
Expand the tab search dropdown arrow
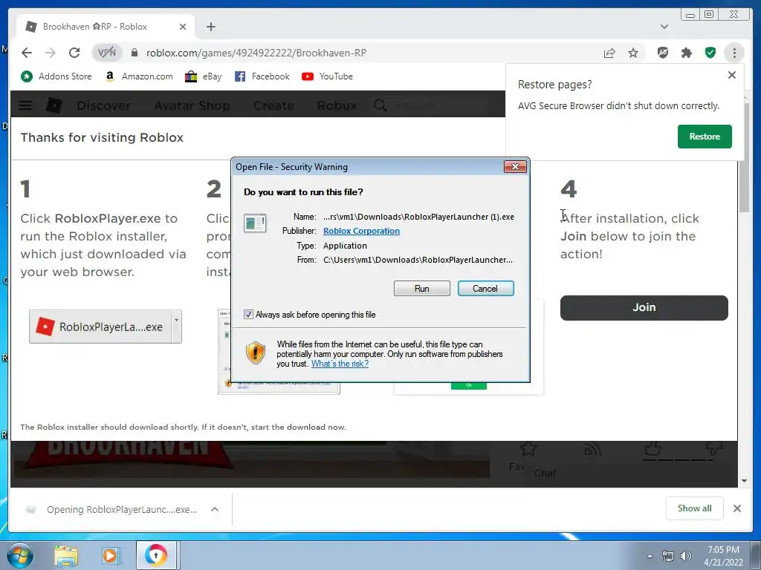[664, 27]
